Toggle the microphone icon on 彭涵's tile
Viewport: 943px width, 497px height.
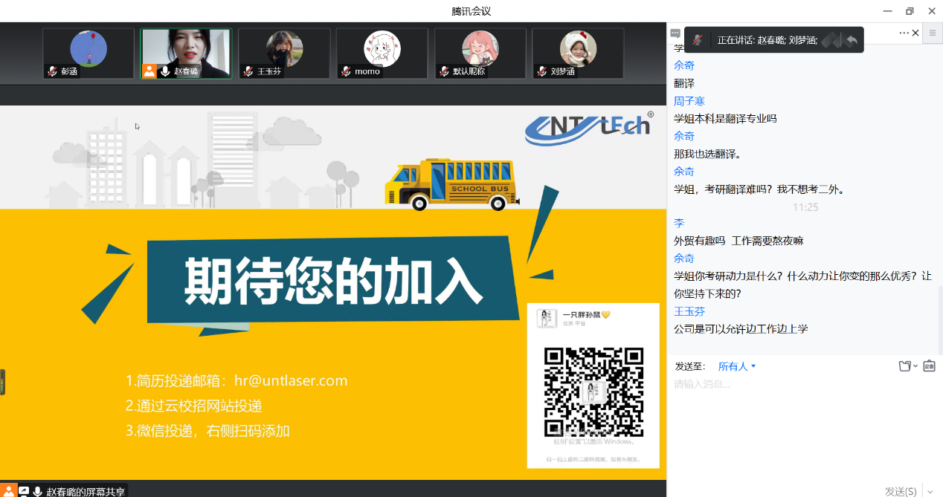tap(52, 71)
